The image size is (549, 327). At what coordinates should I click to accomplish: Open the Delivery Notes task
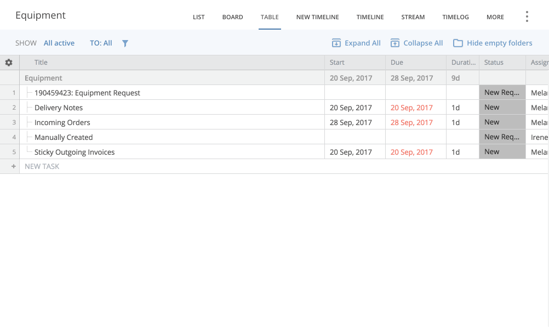(x=59, y=108)
